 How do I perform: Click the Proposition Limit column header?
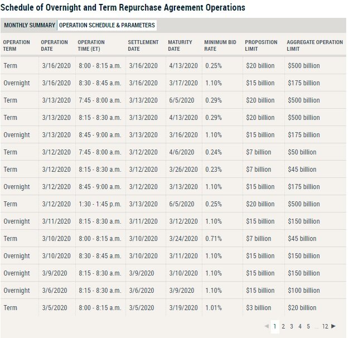coord(261,45)
